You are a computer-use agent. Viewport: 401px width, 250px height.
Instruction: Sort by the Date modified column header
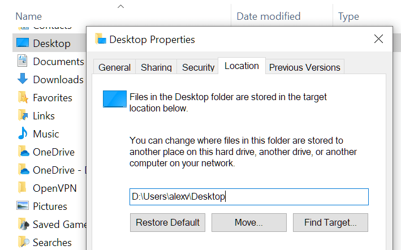[x=269, y=16]
